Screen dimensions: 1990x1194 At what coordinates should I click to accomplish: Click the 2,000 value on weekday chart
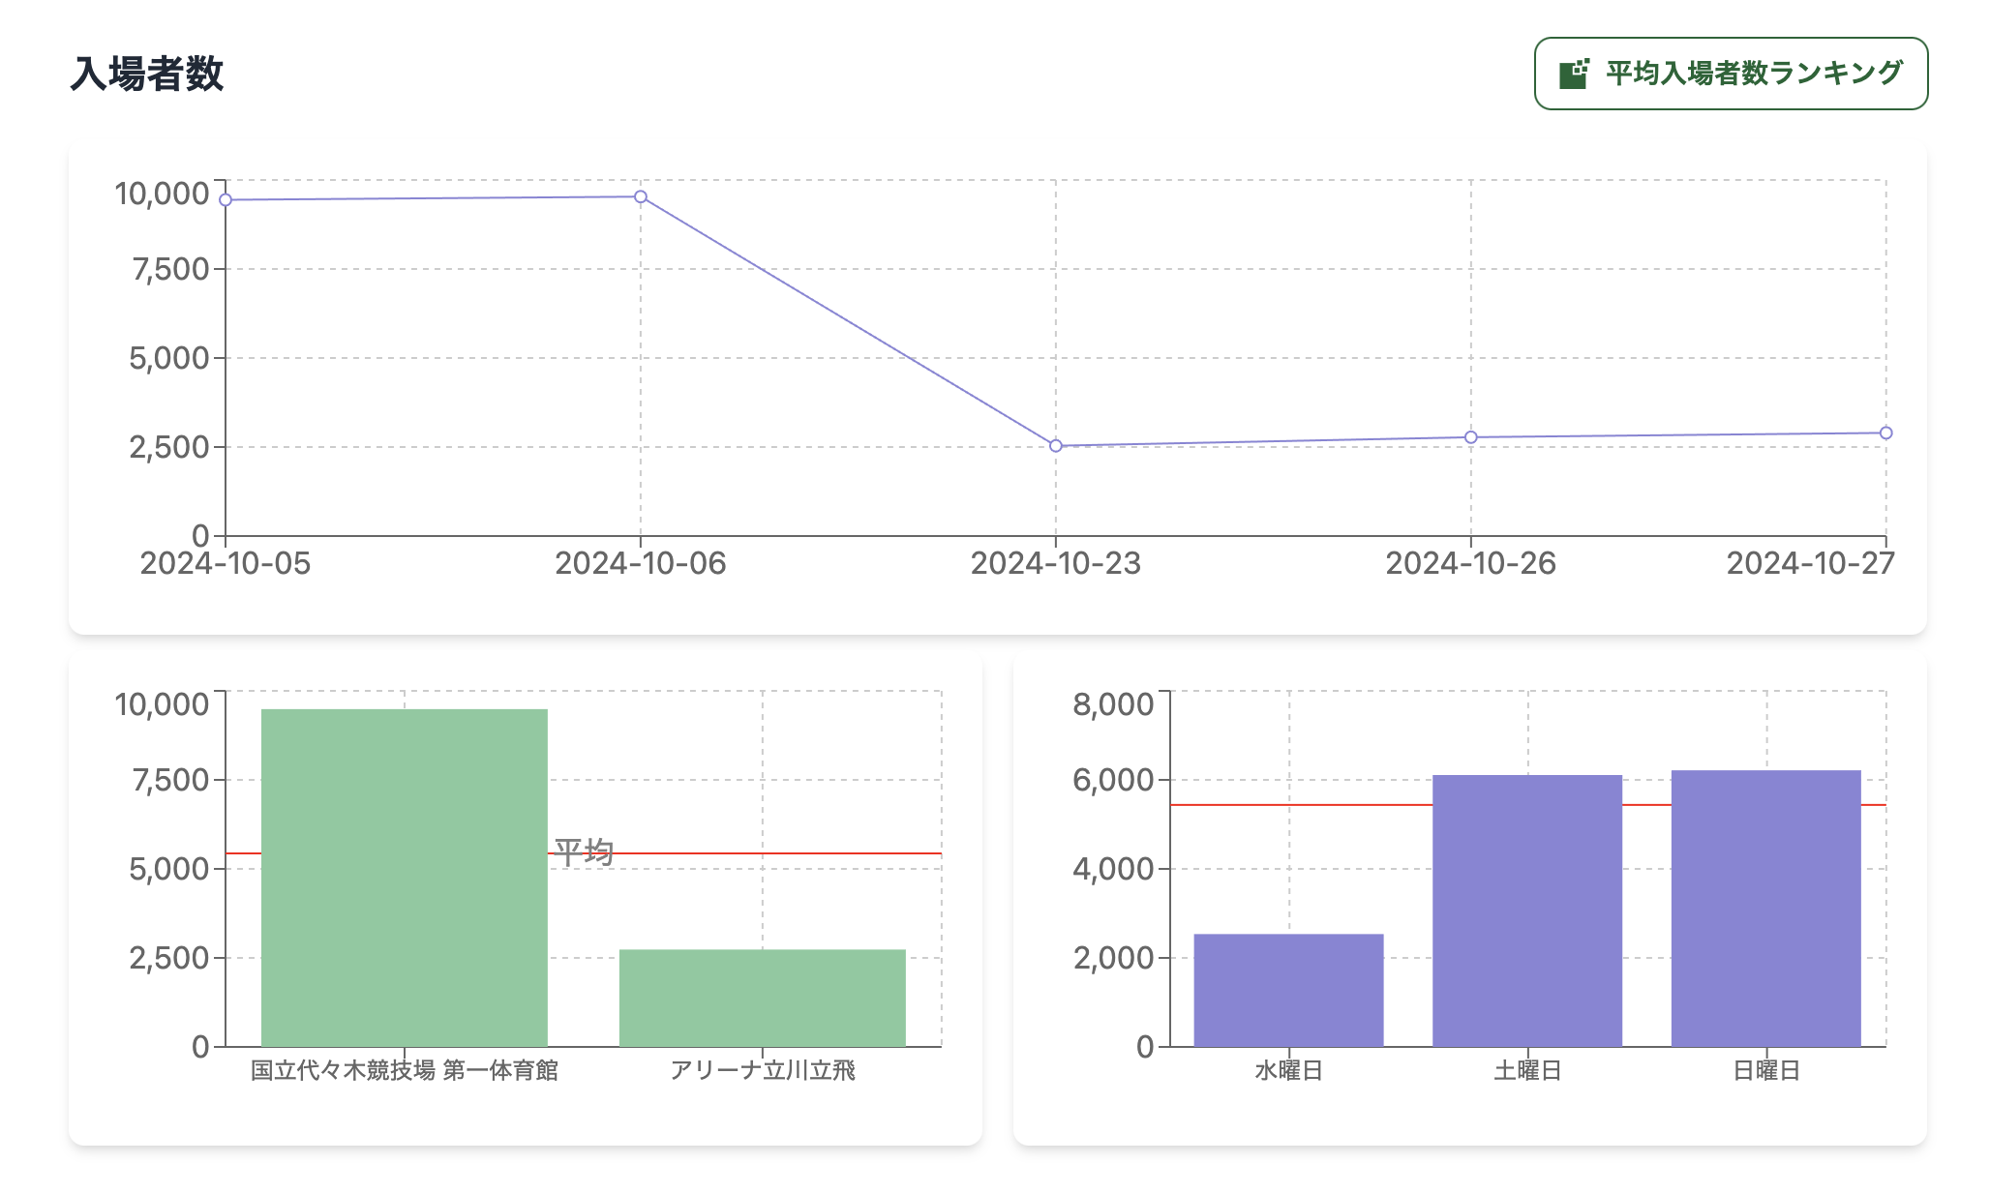(1113, 958)
